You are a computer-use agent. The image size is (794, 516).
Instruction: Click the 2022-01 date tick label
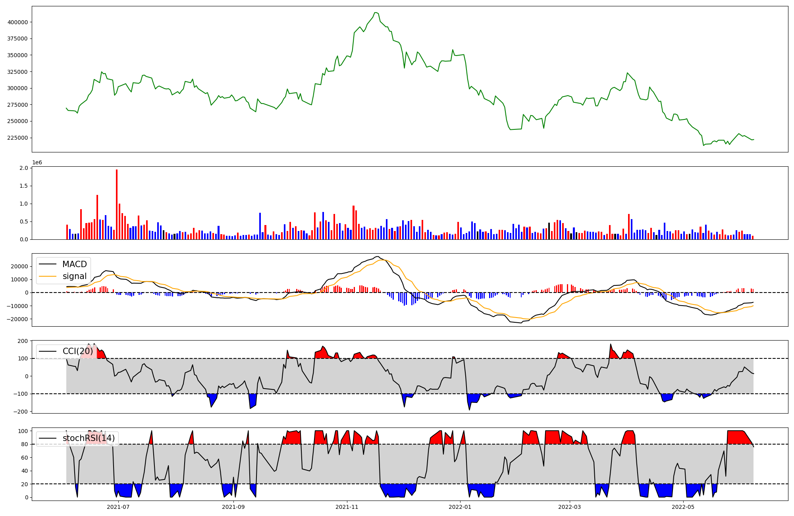460,507
